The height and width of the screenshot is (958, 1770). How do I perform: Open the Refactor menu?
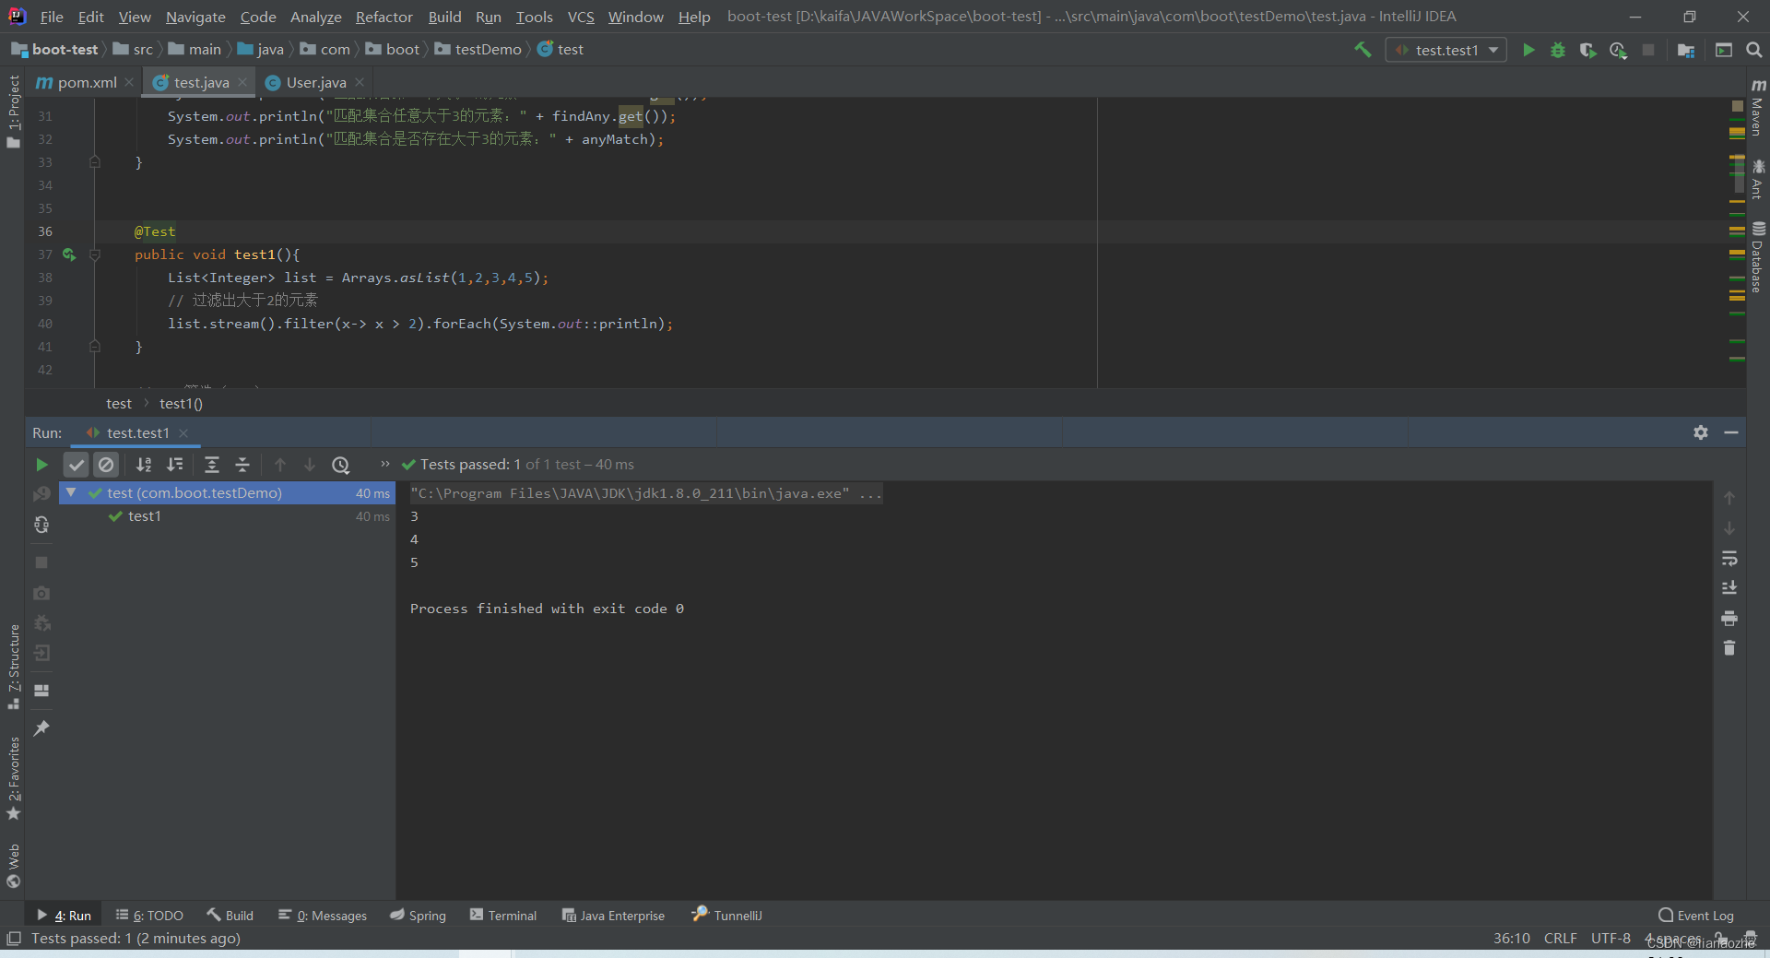[x=383, y=17]
